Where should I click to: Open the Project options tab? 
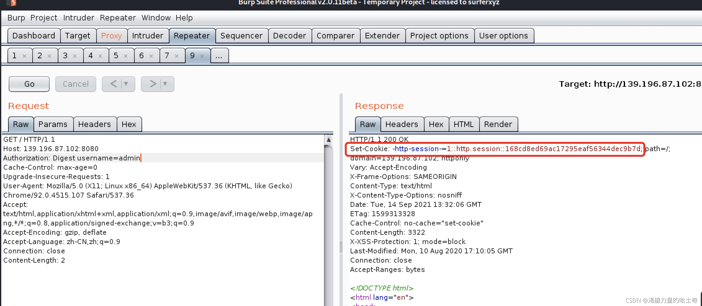point(439,36)
